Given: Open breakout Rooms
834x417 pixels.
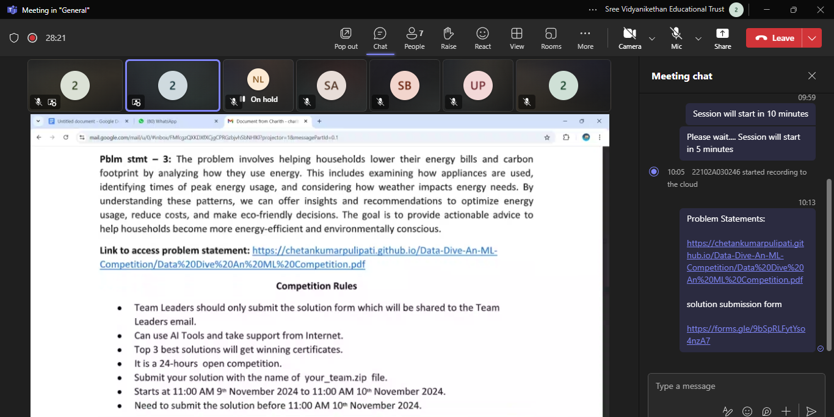Looking at the screenshot, I should pyautogui.click(x=551, y=38).
